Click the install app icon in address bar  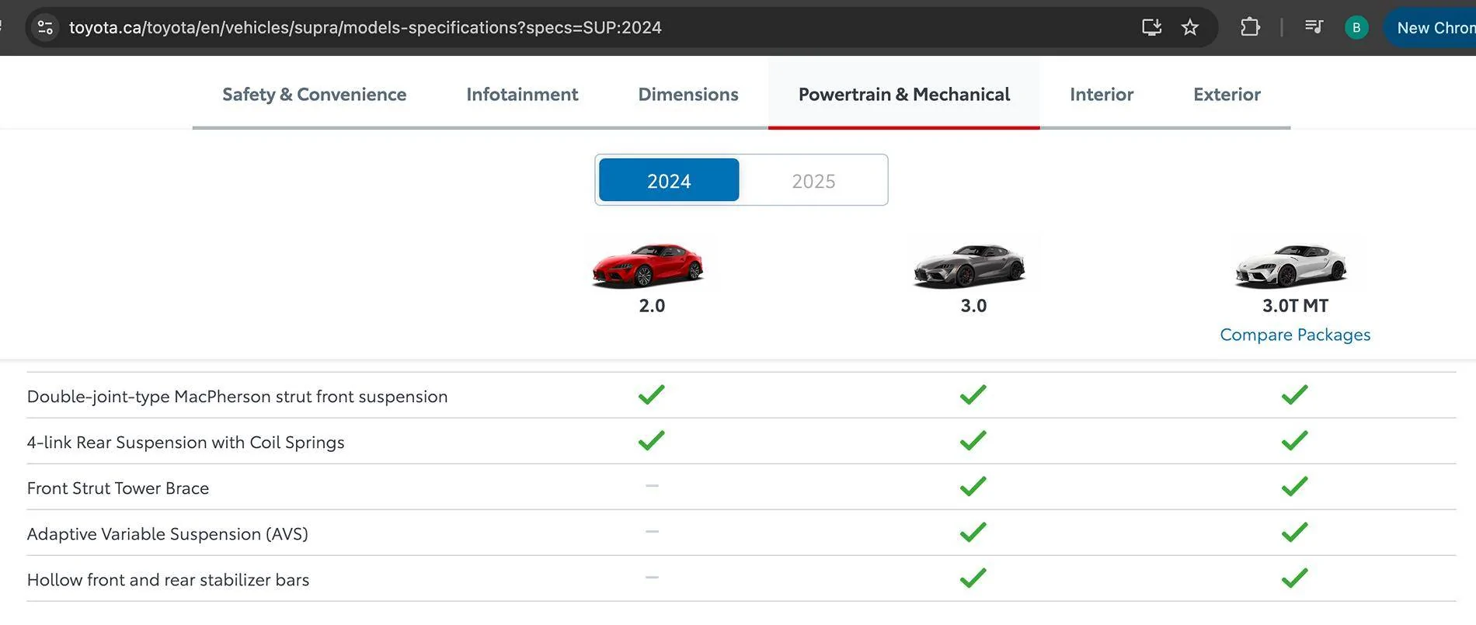point(1151,28)
